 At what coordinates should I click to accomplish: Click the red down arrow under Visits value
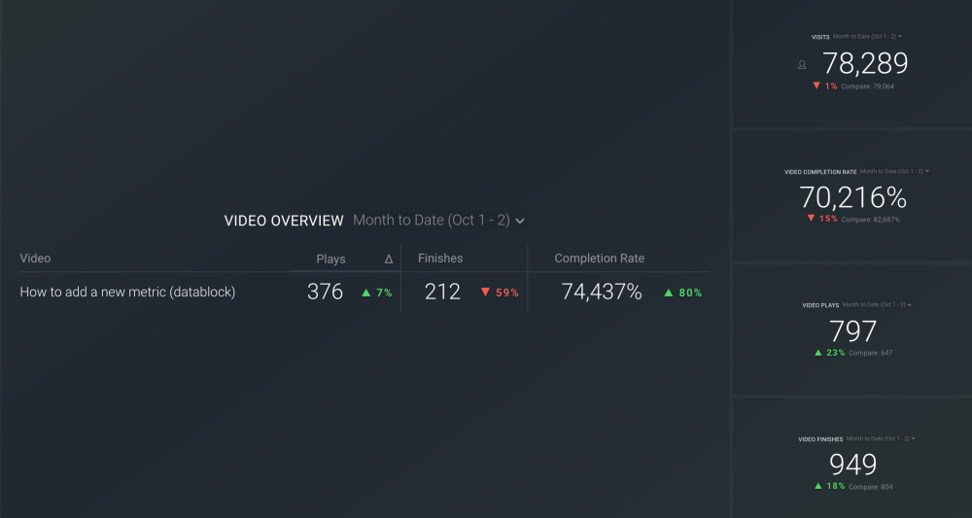816,86
